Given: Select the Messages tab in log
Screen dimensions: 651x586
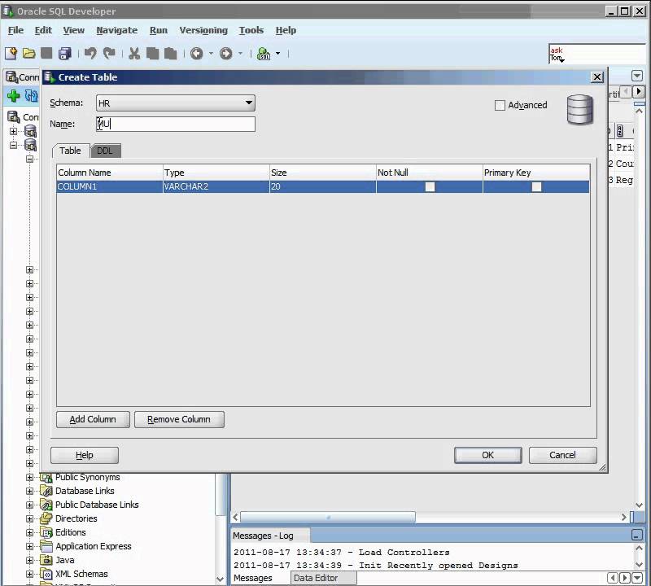Looking at the screenshot, I should coord(253,578).
